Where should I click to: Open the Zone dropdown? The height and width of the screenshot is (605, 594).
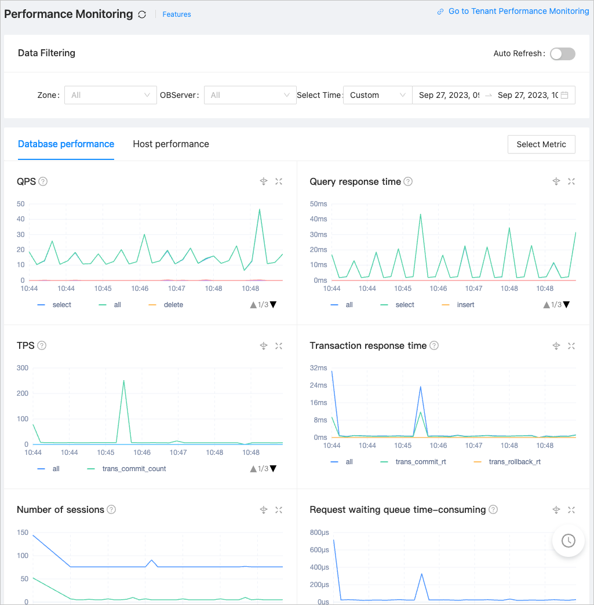[110, 95]
